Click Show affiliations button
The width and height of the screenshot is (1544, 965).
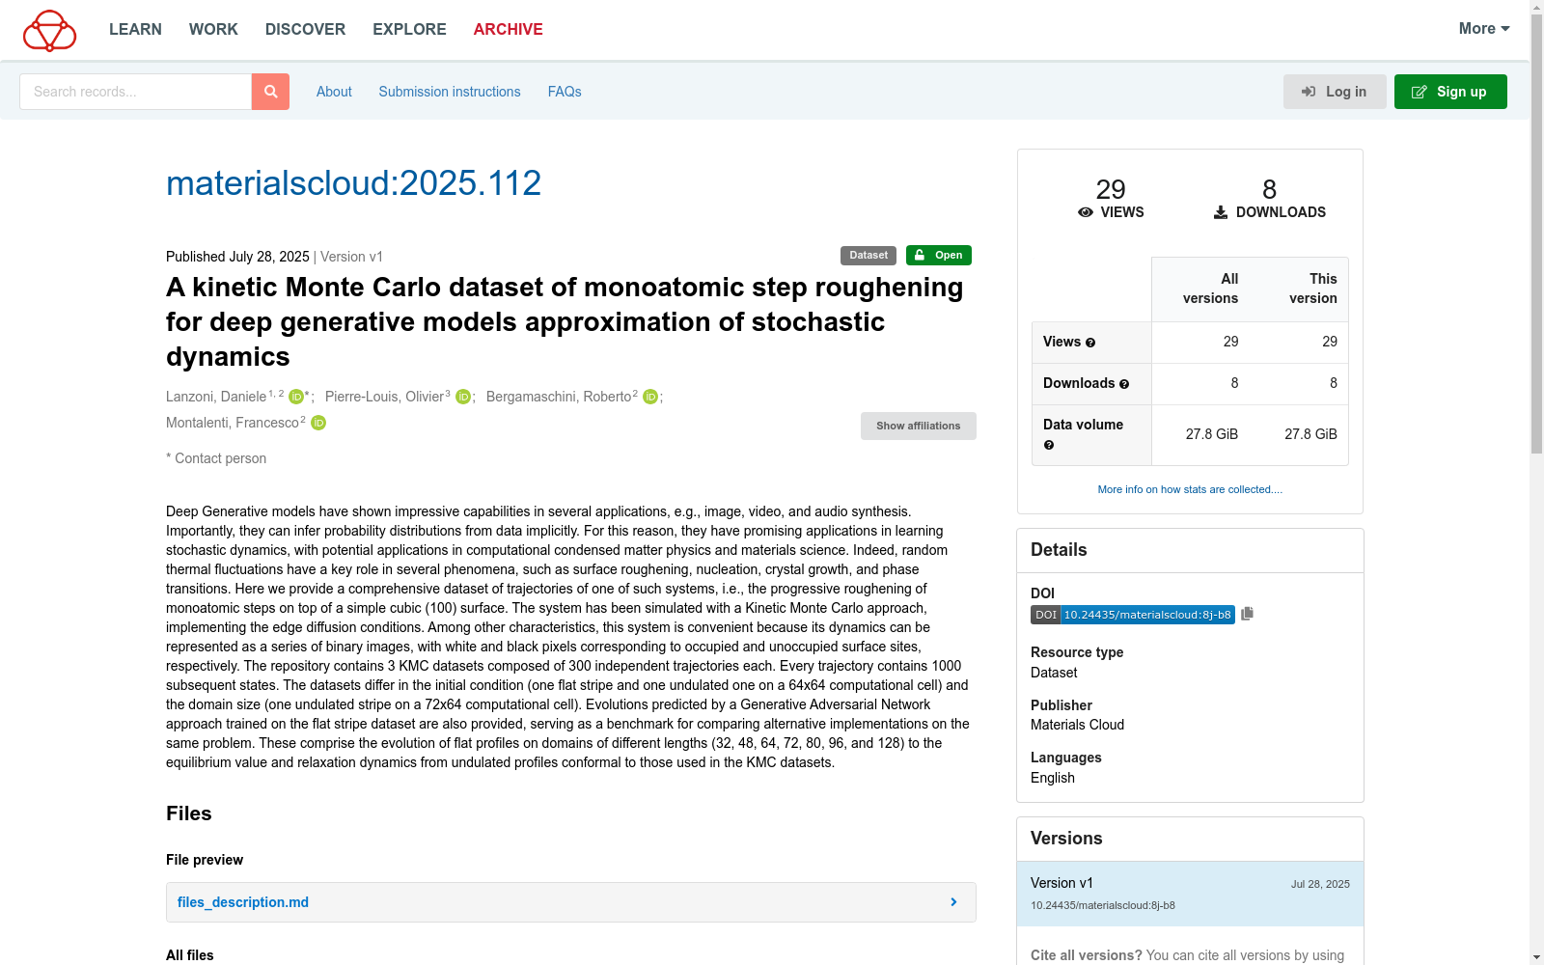coord(919,426)
